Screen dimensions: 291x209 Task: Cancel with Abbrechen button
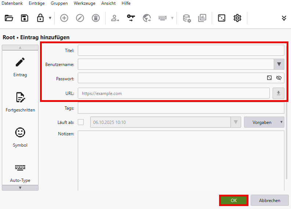[270, 200]
